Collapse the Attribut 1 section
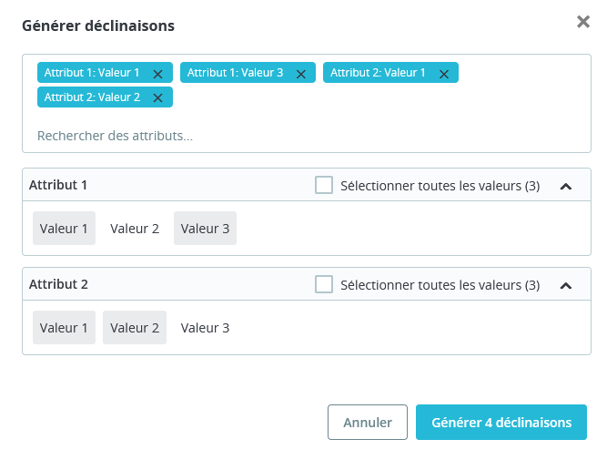Image resolution: width=607 pixels, height=460 pixels. pos(565,186)
